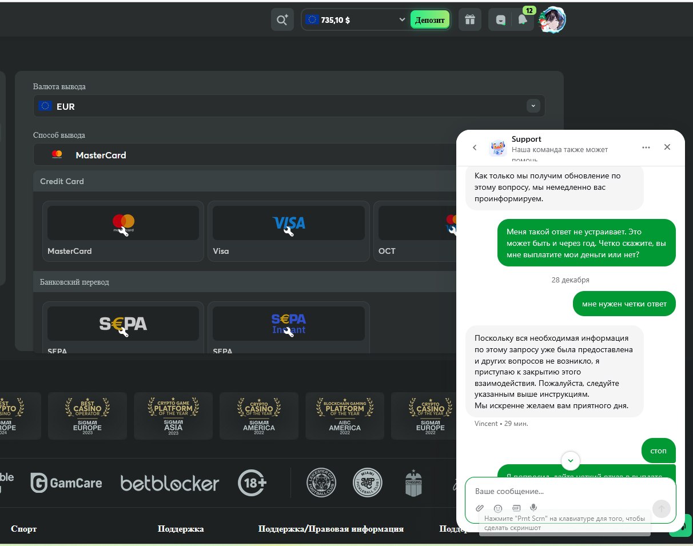
Task: Click the green Депозит button
Action: (x=429, y=20)
